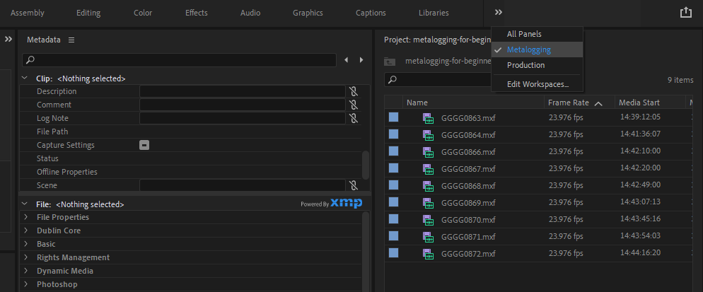Viewport: 703px width, 292px height.
Task: Select GGGG0869.mxf file name
Action: tap(468, 203)
